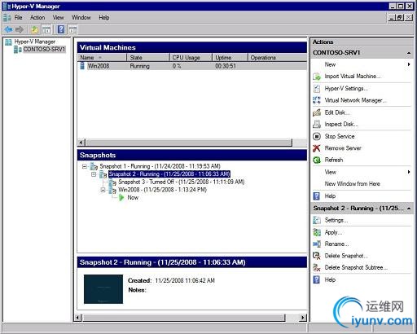Select Win2008 1:13:24 PM snapshot

point(162,190)
